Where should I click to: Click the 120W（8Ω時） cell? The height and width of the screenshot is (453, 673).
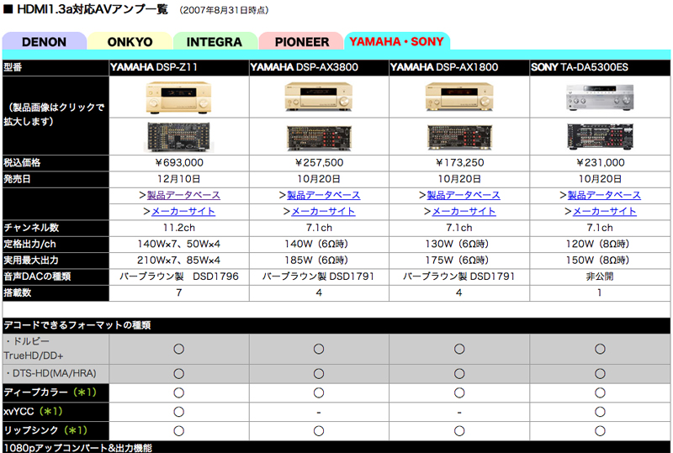[x=600, y=244]
